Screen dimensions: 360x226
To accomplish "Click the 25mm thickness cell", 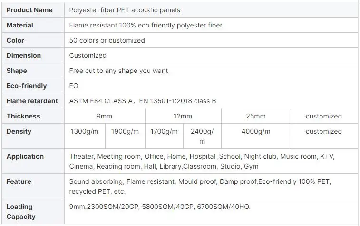I will point(256,116).
